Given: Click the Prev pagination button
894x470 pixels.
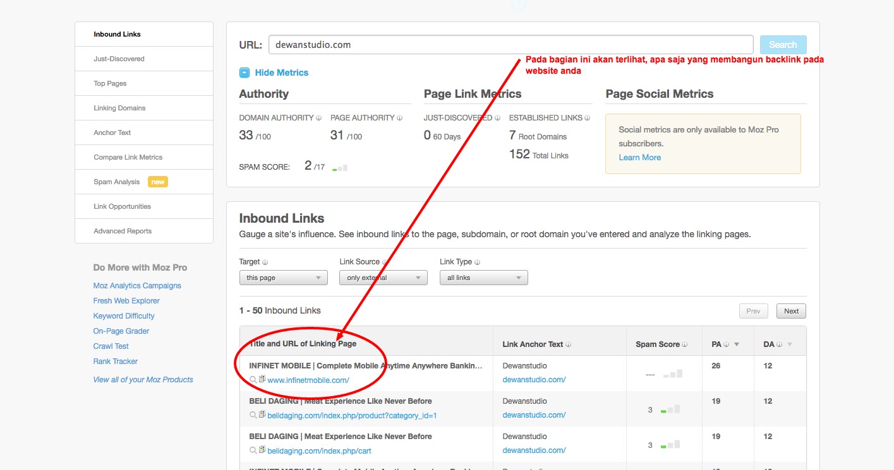Looking at the screenshot, I should coord(754,311).
